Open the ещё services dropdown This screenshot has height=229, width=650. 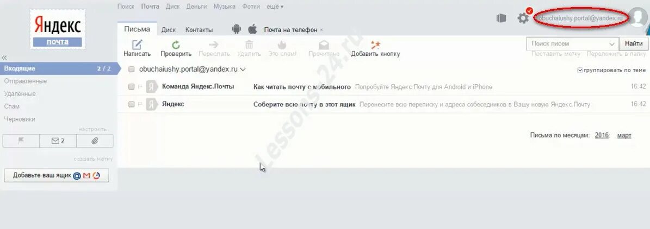pyautogui.click(x=275, y=7)
